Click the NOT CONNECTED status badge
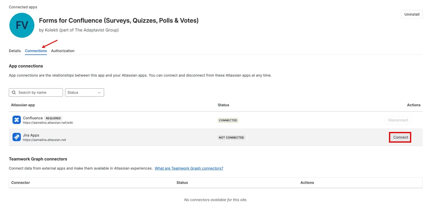The image size is (432, 208). [232, 137]
